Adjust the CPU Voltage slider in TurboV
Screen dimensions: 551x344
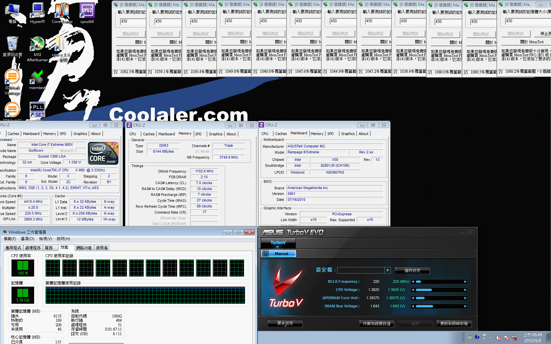click(439, 290)
